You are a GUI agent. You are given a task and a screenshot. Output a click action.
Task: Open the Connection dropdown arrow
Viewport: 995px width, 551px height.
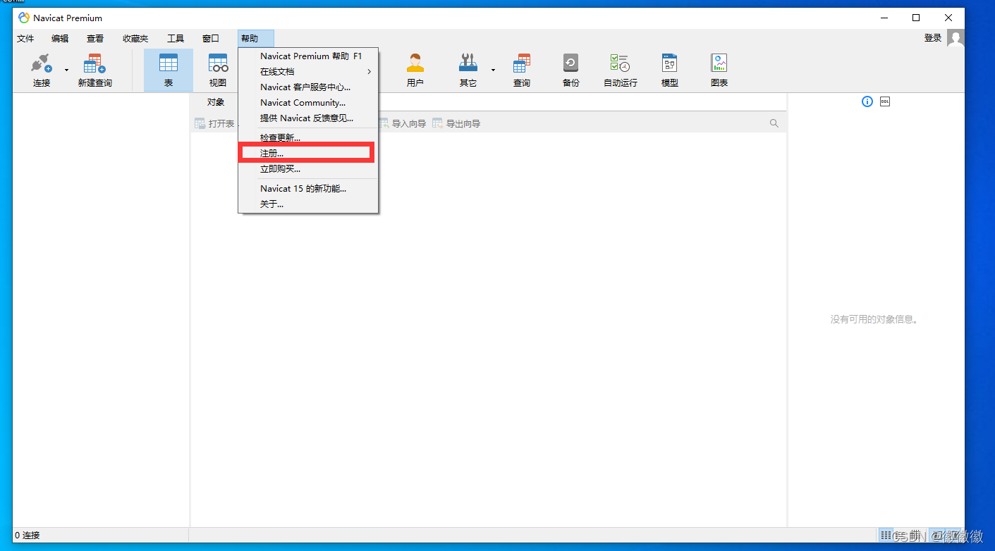(66, 70)
